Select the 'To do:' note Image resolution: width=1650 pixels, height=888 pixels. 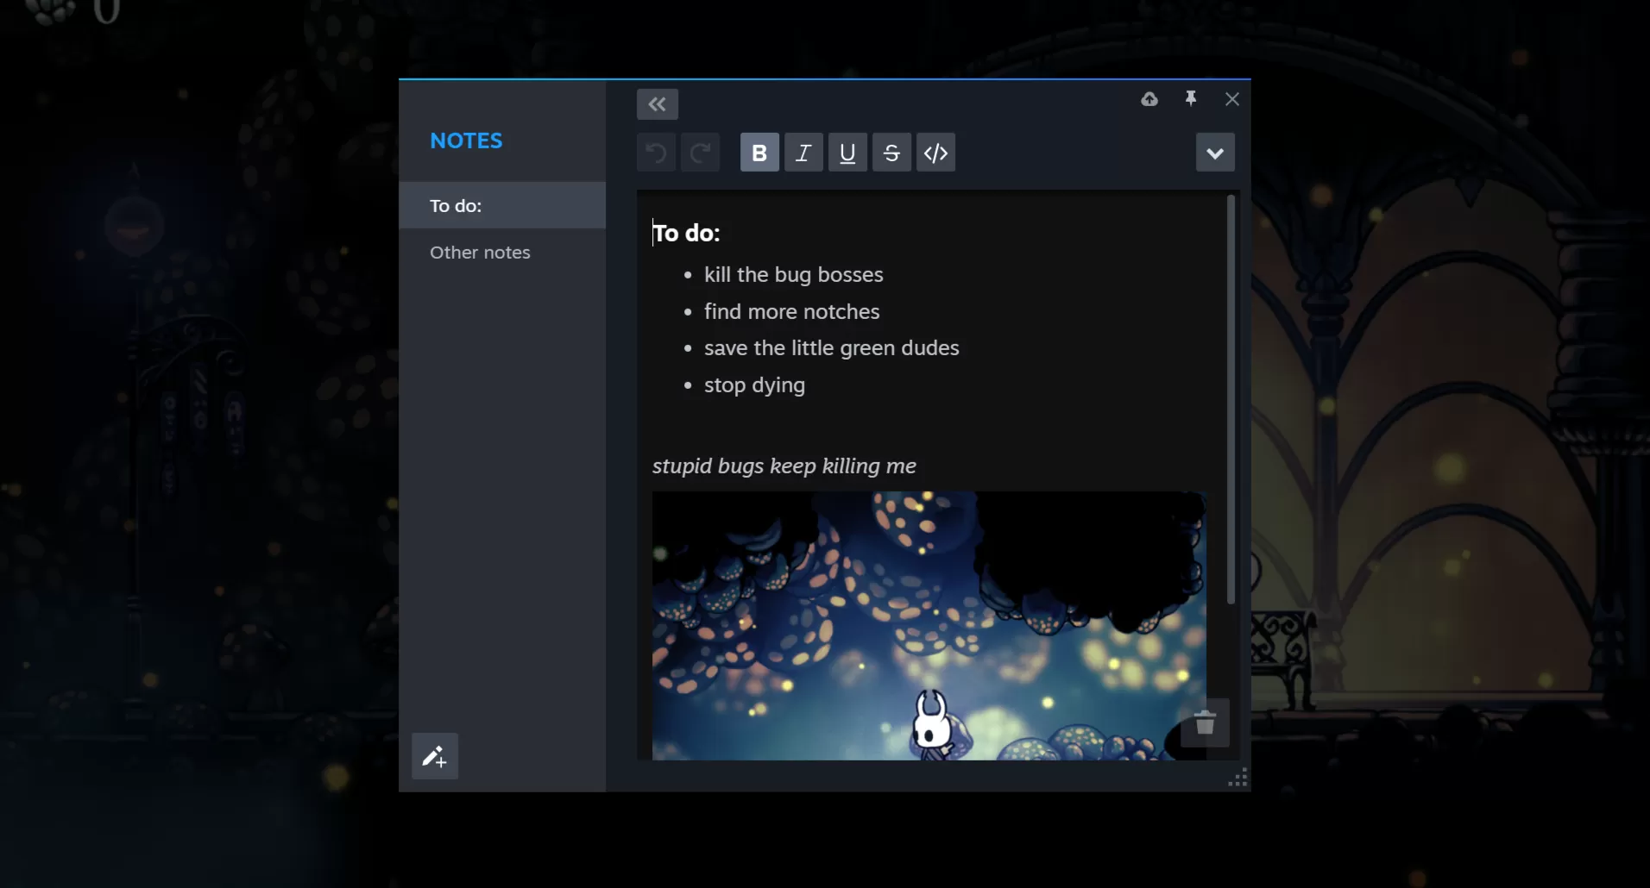click(x=457, y=205)
